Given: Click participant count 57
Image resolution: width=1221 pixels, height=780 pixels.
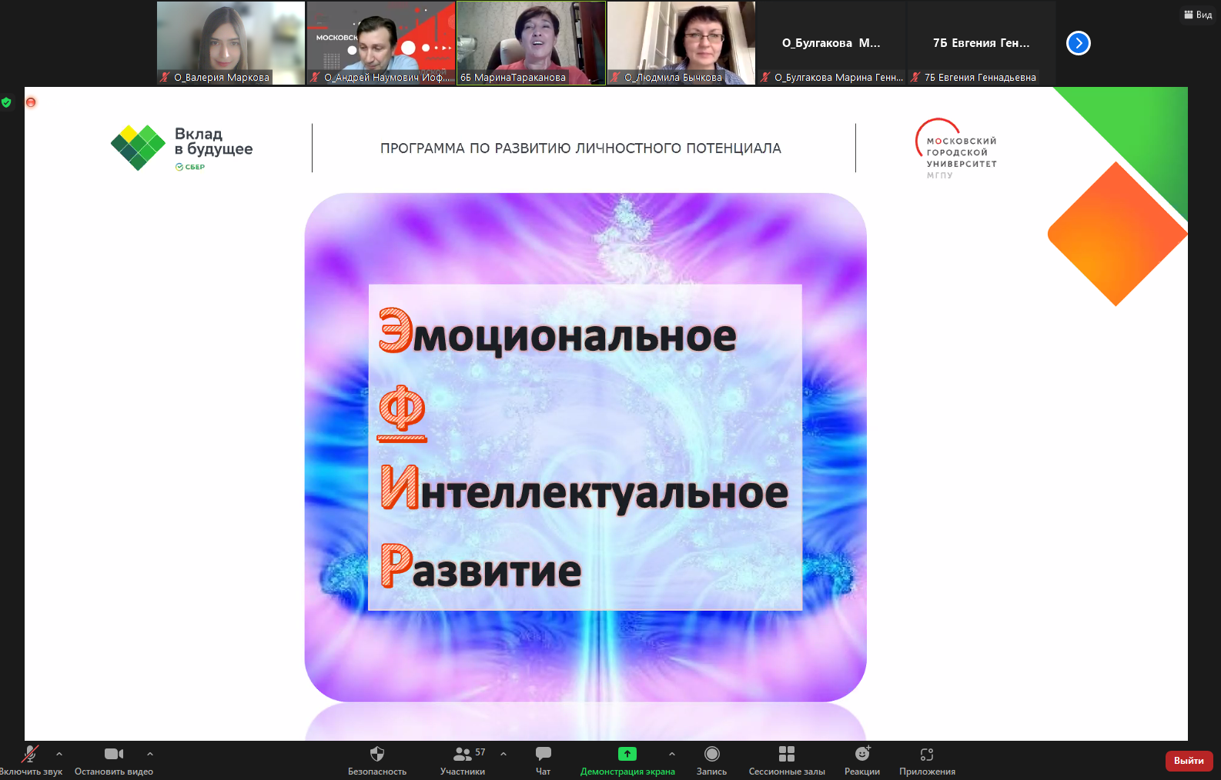Looking at the screenshot, I should [480, 752].
